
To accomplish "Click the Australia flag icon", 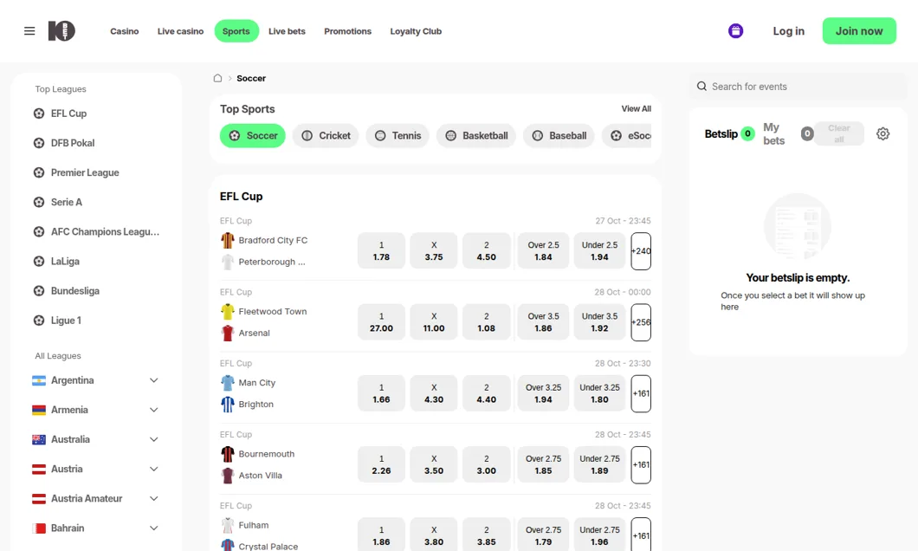I will coord(39,440).
